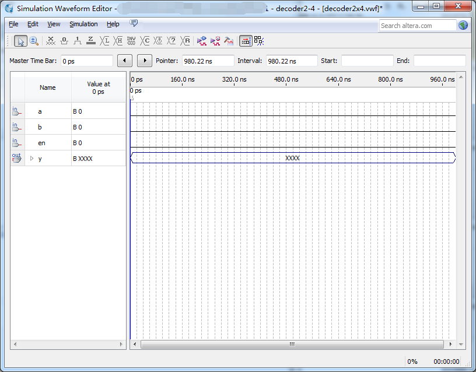
Task: Open Count Value (C) tool
Action: (x=145, y=41)
